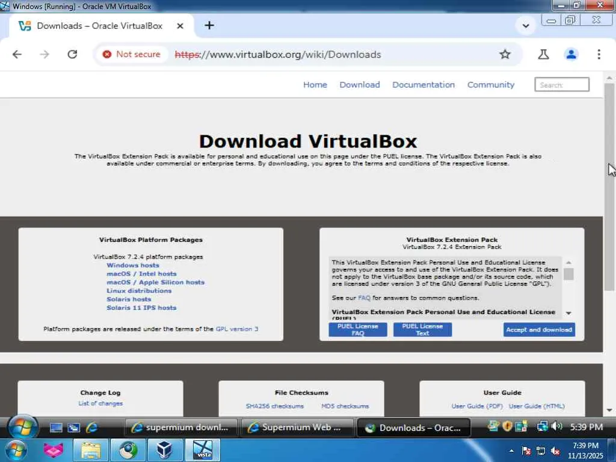Open the FAQ link in license text
Viewport: 616px width, 462px height.
tap(364, 298)
